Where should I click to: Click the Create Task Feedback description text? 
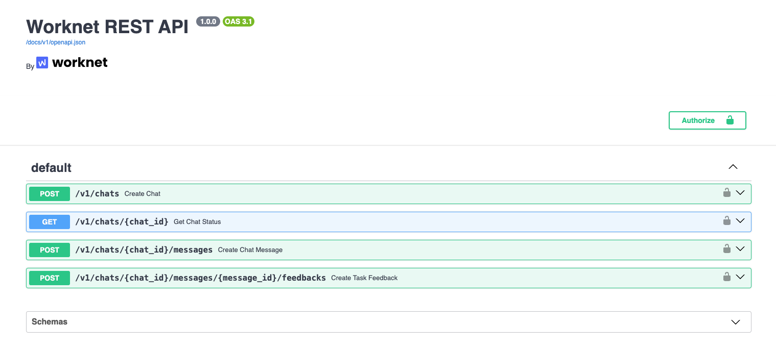pyautogui.click(x=364, y=278)
